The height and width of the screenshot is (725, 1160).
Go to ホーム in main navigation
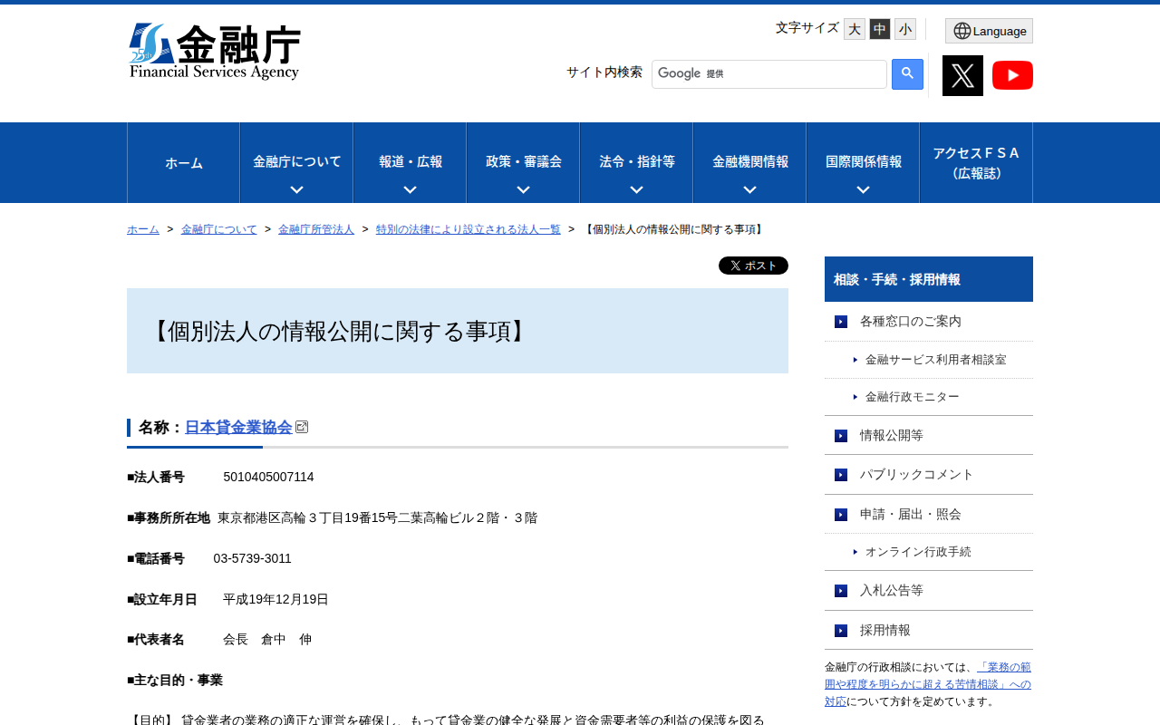click(184, 163)
